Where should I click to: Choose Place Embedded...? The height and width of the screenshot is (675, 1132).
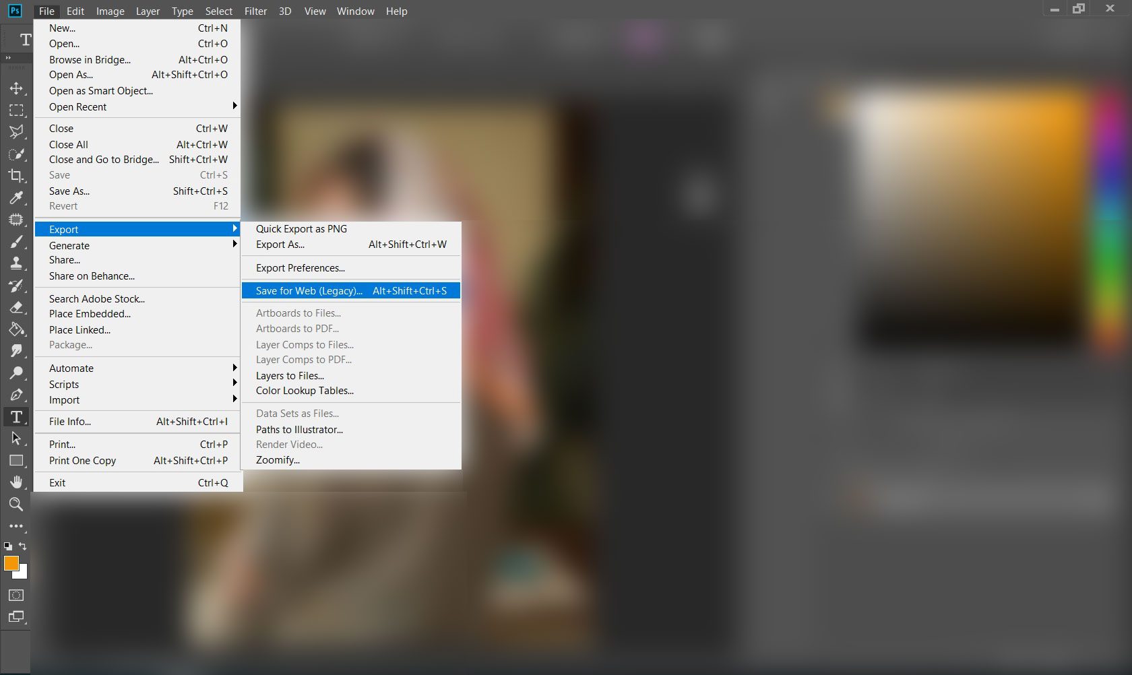click(x=137, y=313)
